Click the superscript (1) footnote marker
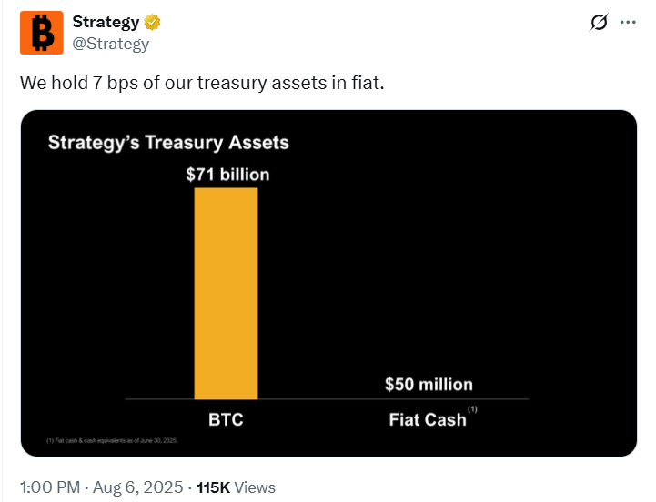656x502 pixels. click(x=472, y=409)
